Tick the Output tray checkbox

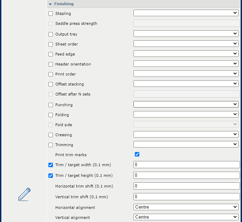51,34
